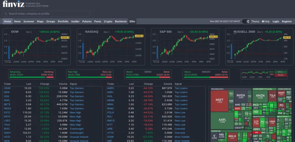Open the Portfolio page

63,21
